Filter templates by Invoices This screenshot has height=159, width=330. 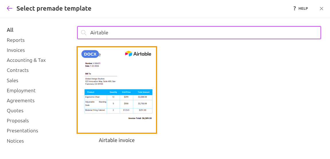[16, 50]
